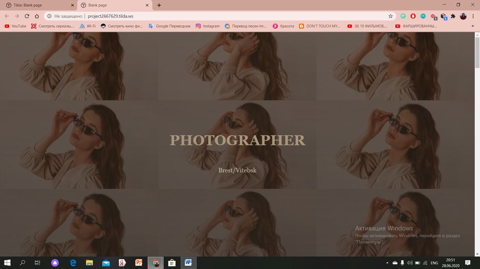Click the forward navigation arrow
This screenshot has width=480, height=269.
tap(17, 16)
